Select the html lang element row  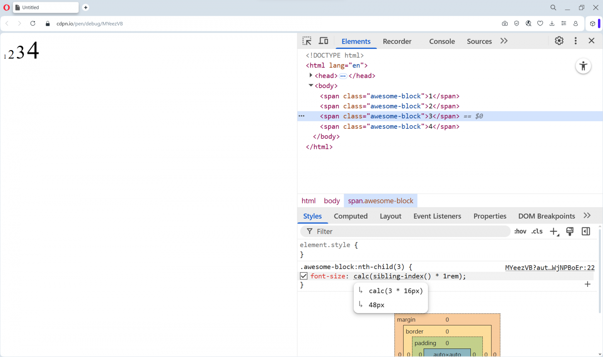point(337,66)
